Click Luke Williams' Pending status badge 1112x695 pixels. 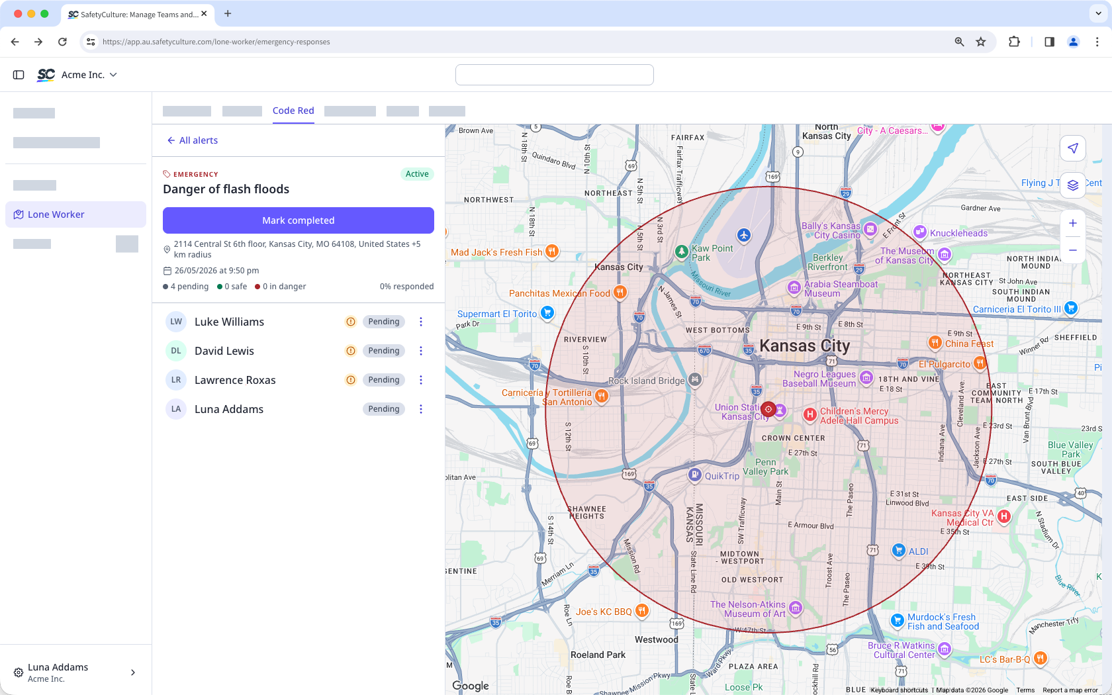pyautogui.click(x=384, y=322)
